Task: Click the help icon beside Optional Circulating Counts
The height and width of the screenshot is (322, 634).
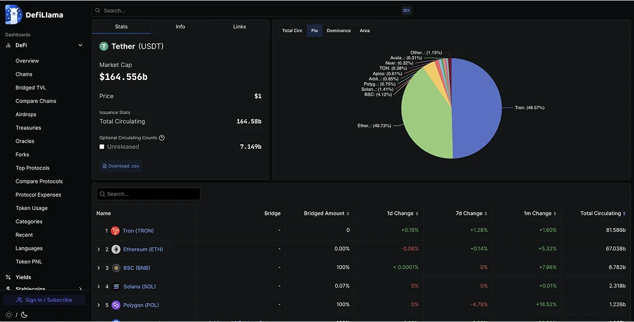Action: (162, 138)
